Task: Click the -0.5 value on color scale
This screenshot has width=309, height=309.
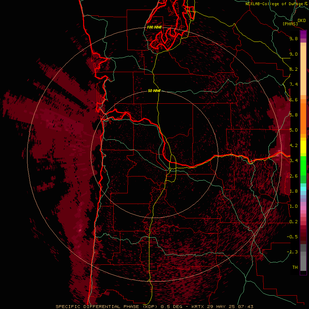Action: tap(292, 237)
